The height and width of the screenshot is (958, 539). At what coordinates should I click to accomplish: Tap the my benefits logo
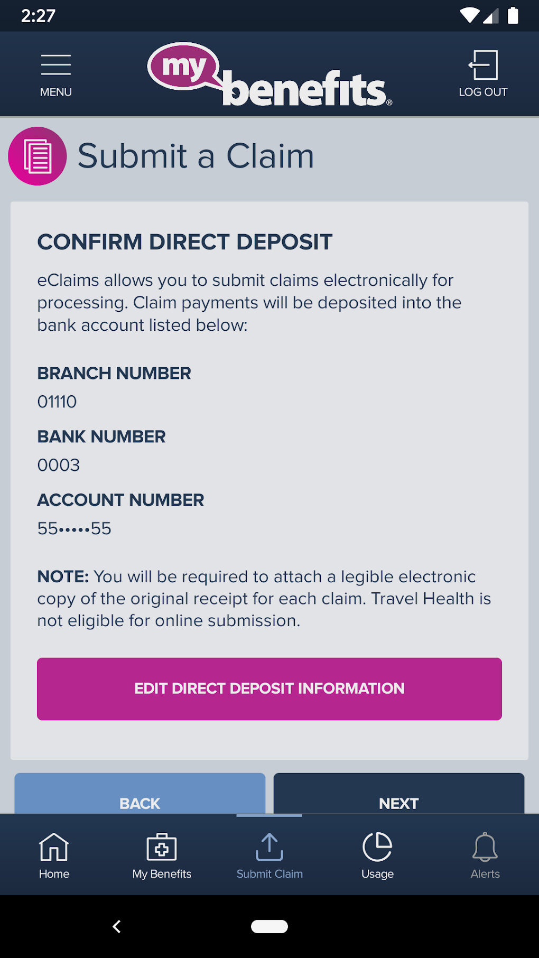click(x=269, y=75)
